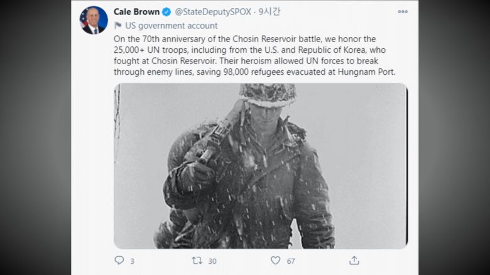Open the tweet's three-dot more menu
490x275 pixels.
[x=403, y=12]
